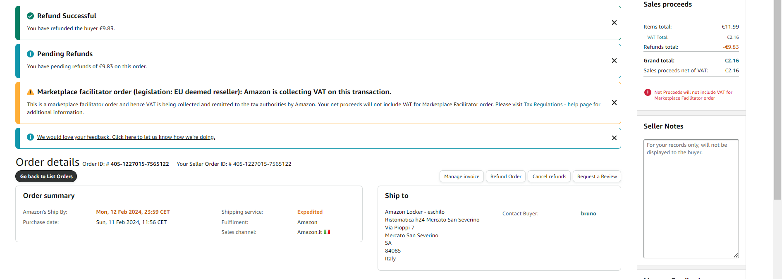The image size is (782, 279).
Task: Click the Cancel refunds button
Action: (549, 176)
